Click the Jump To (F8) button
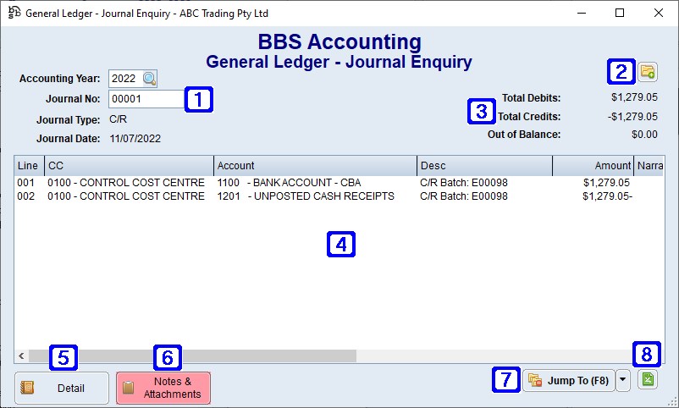Viewport: 679px width, 408px height. click(569, 381)
